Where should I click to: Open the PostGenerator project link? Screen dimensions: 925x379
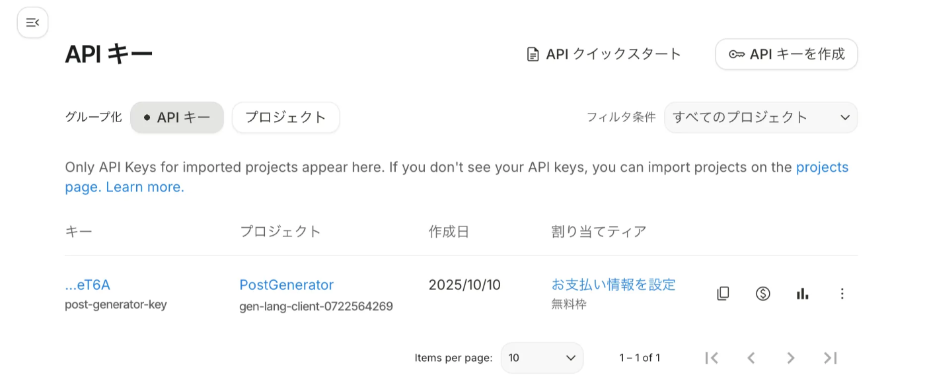point(286,285)
